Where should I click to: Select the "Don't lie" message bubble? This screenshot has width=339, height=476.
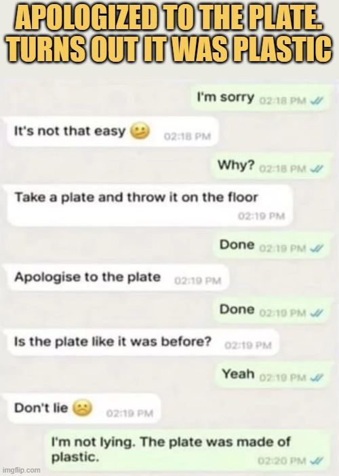click(x=82, y=408)
